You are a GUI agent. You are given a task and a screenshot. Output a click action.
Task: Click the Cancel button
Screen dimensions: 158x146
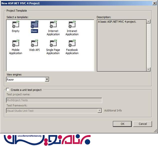[142, 124]
